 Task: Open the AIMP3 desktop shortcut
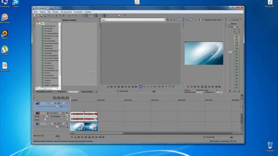click(5, 35)
